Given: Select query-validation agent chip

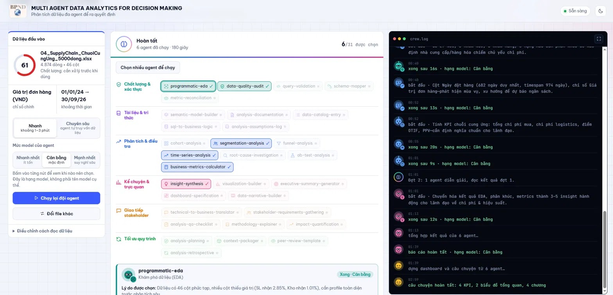Looking at the screenshot, I should pyautogui.click(x=298, y=86).
